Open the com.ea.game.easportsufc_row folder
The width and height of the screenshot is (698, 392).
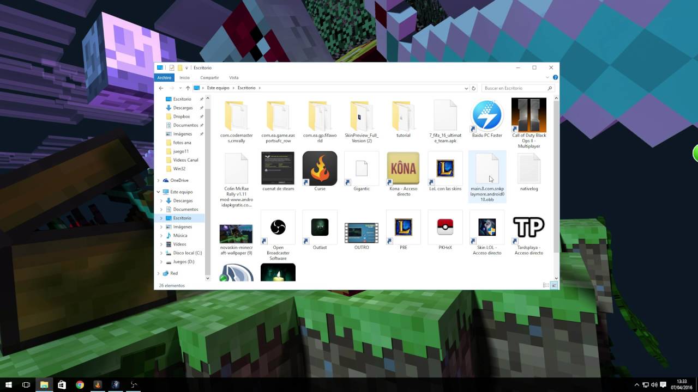click(278, 121)
